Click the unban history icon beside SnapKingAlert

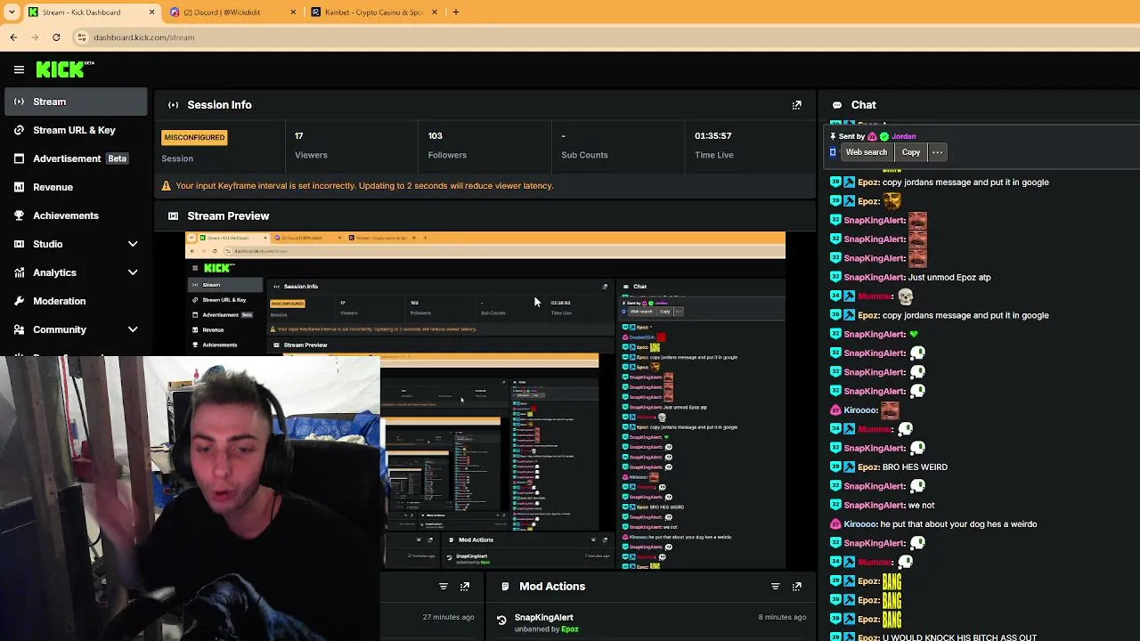tap(501, 621)
